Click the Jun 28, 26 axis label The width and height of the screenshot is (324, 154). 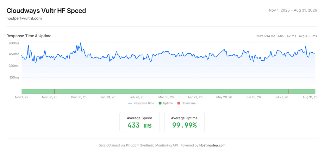click(x=253, y=97)
